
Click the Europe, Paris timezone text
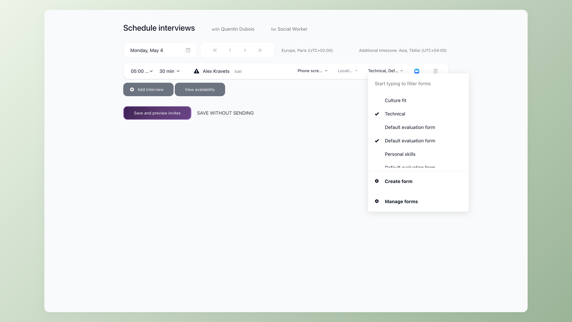(307, 50)
